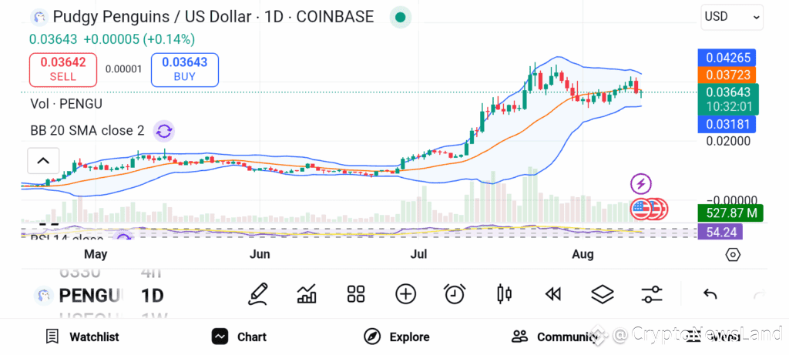
Task: Open the indicators chart icon
Action: click(x=307, y=294)
